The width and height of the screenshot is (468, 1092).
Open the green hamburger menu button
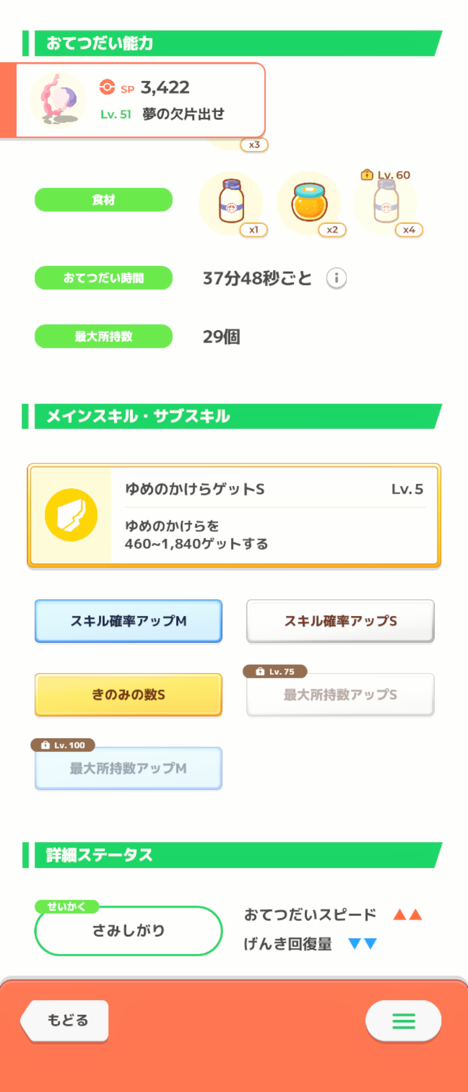403,1020
